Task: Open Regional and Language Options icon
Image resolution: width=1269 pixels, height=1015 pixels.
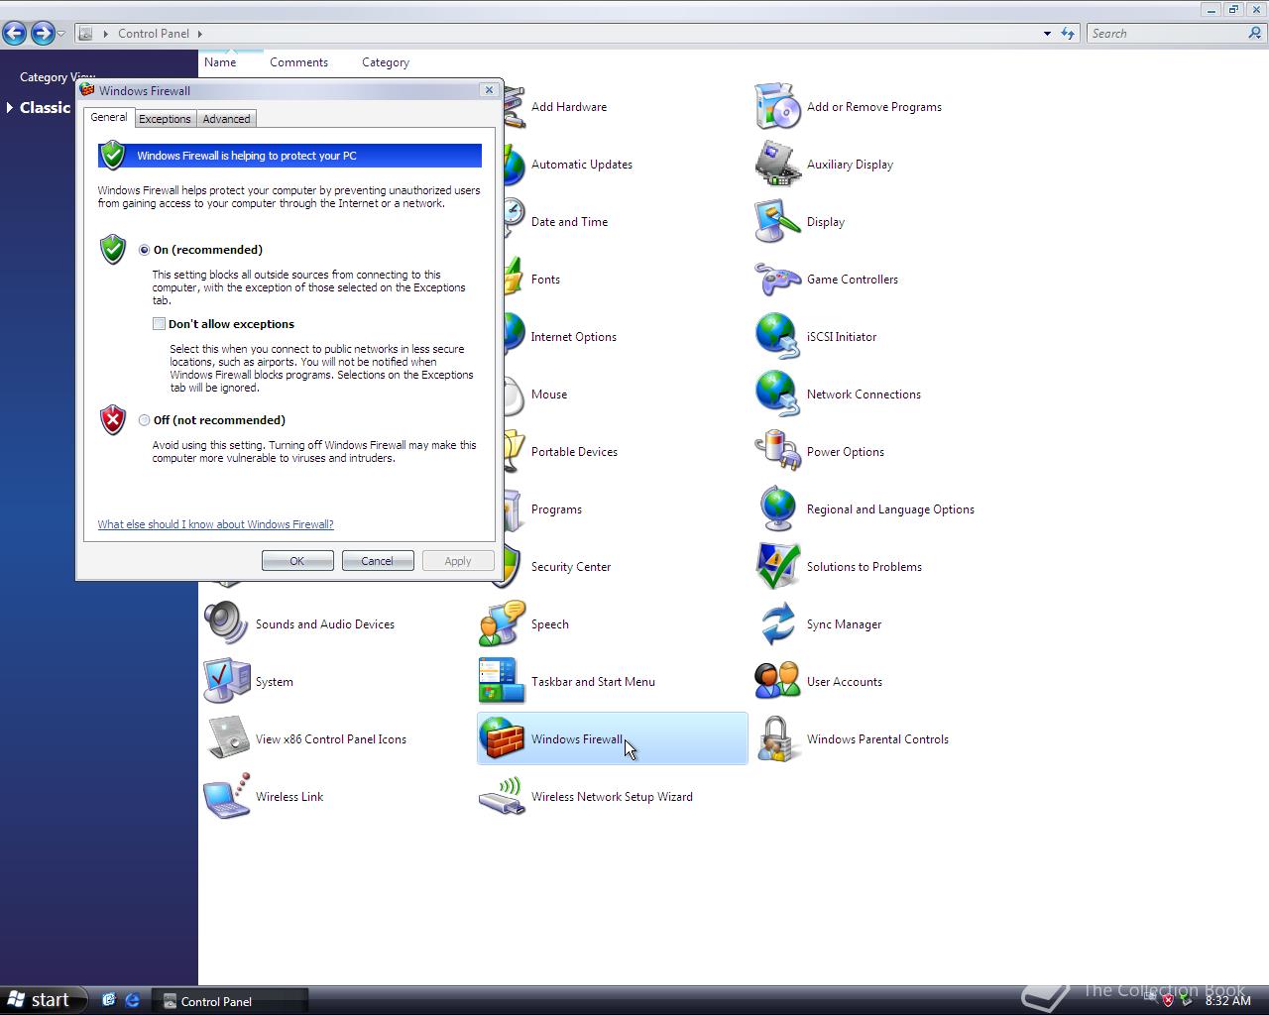Action: (777, 508)
